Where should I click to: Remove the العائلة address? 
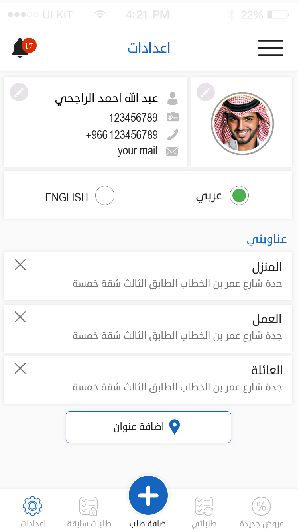pyautogui.click(x=20, y=368)
